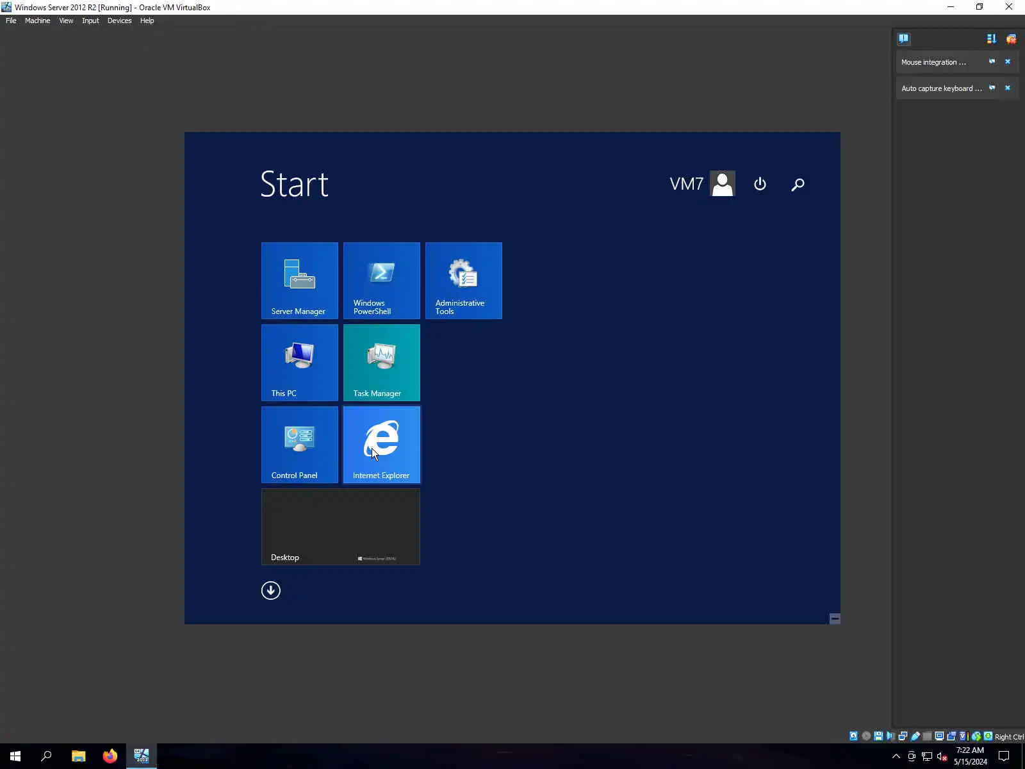The height and width of the screenshot is (769, 1025).
Task: Click the virtualization features status icon
Action: pyautogui.click(x=962, y=736)
